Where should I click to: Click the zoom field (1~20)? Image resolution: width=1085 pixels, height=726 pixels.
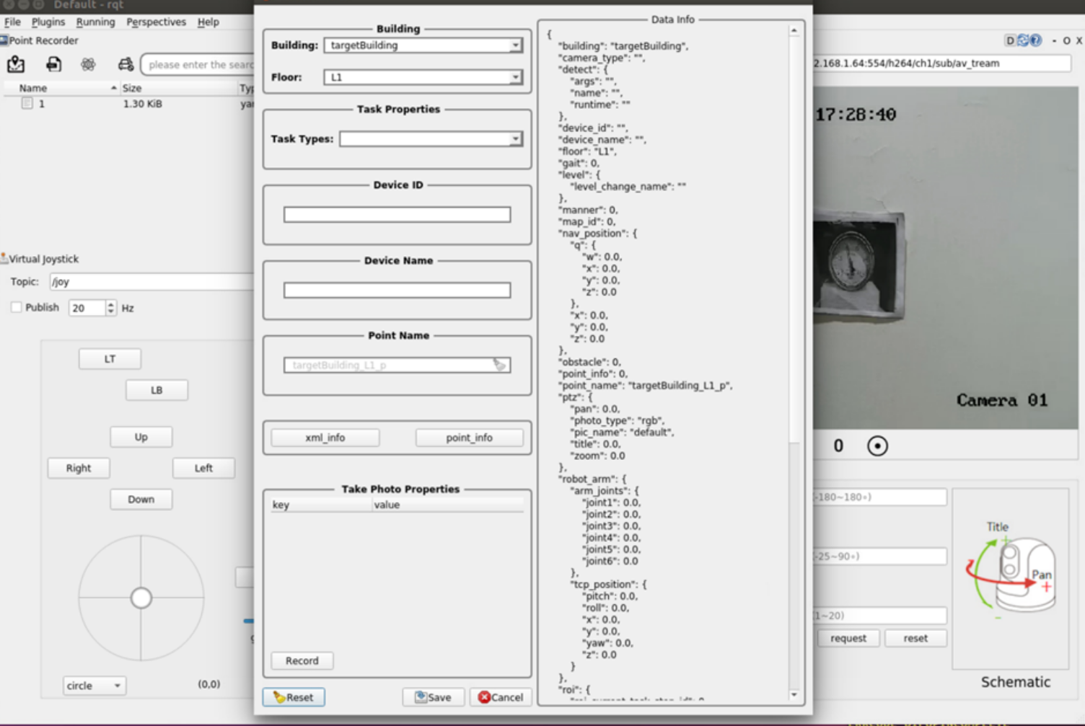click(880, 616)
